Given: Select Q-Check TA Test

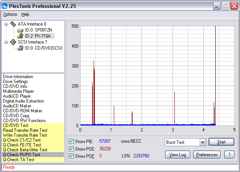Looking at the screenshot, I should 33,160.
